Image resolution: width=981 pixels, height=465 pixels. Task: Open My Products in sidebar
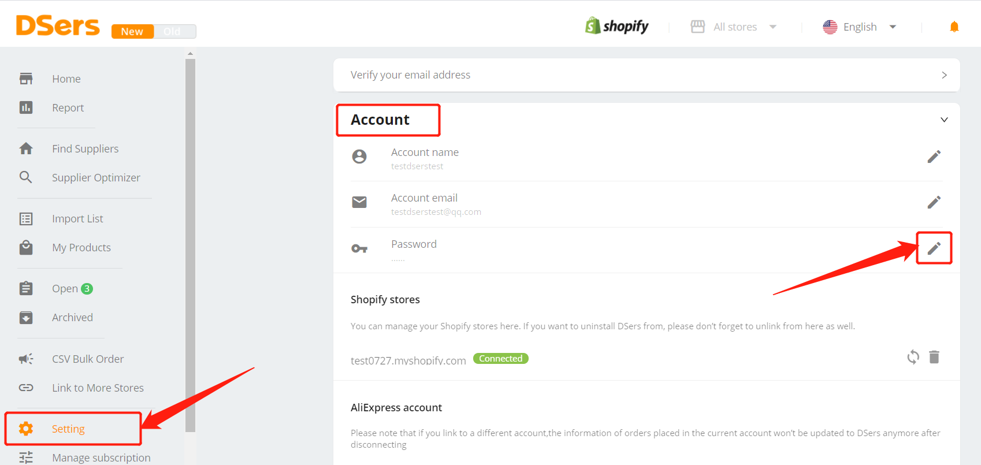click(x=81, y=248)
